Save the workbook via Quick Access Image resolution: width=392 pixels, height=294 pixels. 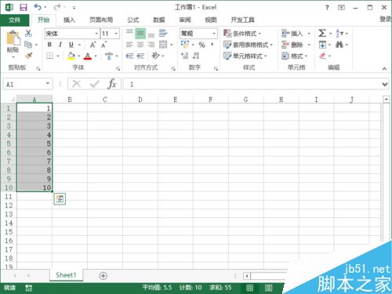[24, 7]
